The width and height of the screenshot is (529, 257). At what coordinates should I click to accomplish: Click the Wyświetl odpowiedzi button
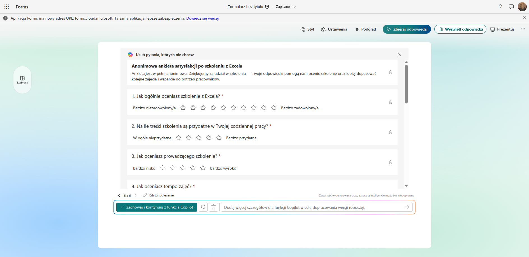[x=460, y=29]
